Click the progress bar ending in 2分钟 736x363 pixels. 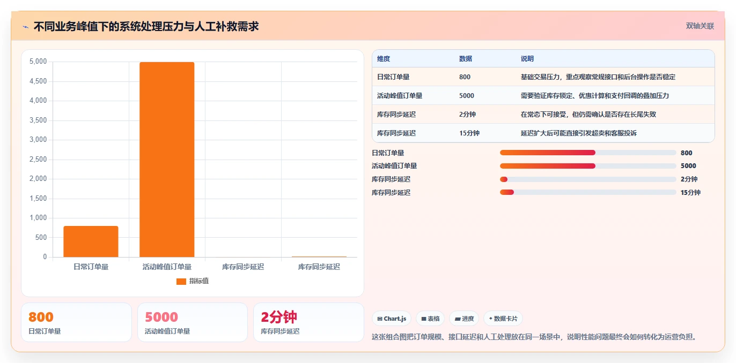pyautogui.click(x=588, y=179)
